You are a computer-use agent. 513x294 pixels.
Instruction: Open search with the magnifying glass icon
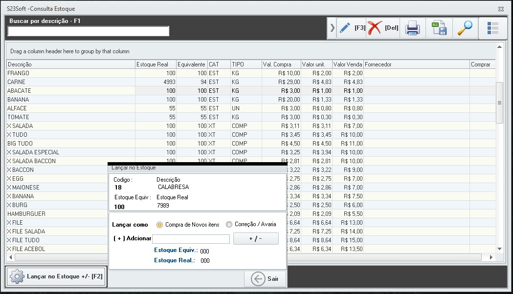[x=465, y=28]
